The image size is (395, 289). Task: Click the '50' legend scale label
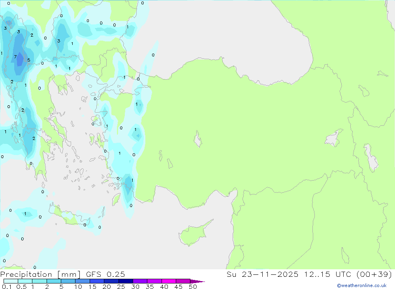(x=193, y=287)
